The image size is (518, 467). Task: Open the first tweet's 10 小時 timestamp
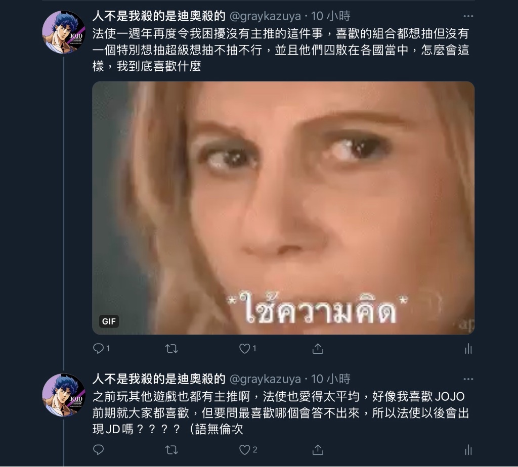click(x=330, y=16)
